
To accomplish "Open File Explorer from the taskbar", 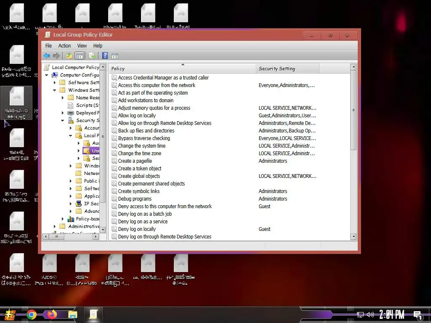I will point(72,315).
